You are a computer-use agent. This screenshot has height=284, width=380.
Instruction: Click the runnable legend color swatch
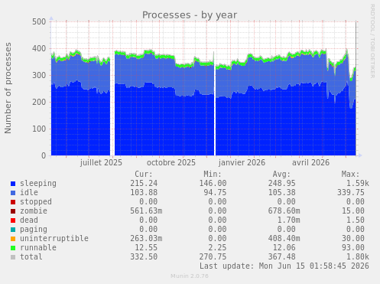(13, 248)
